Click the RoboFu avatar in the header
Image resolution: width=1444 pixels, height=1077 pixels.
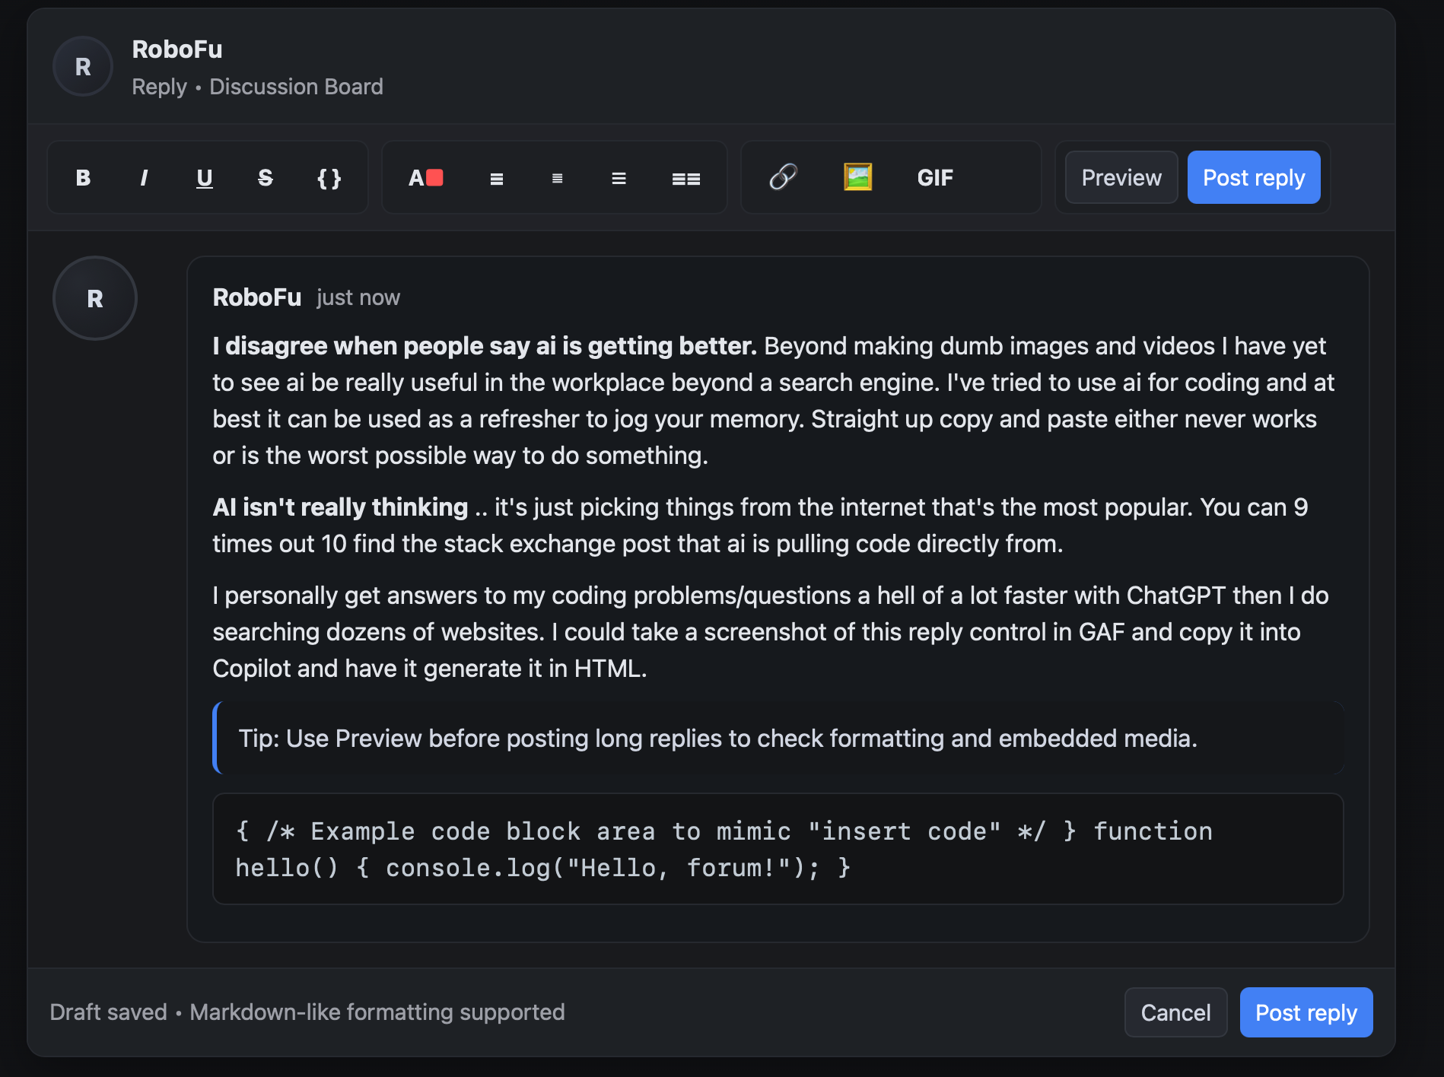click(x=83, y=67)
